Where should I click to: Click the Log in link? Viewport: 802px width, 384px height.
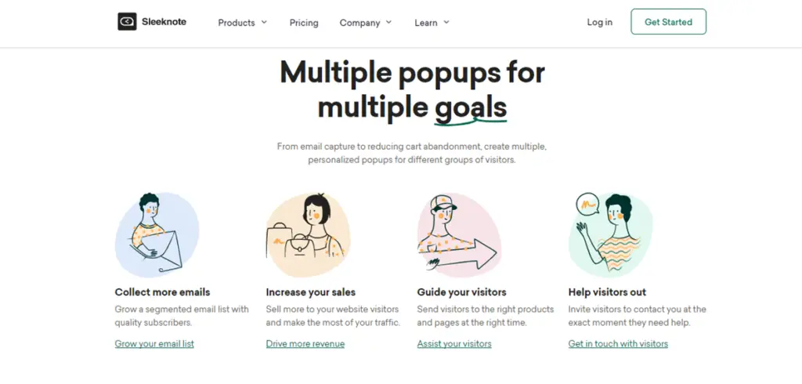(x=600, y=22)
